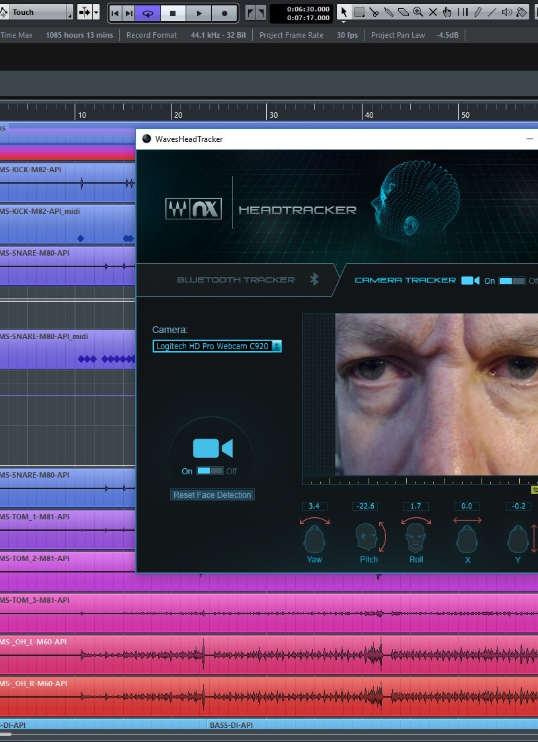Select the Range Selection tool
This screenshot has height=742, width=538.
[x=358, y=11]
